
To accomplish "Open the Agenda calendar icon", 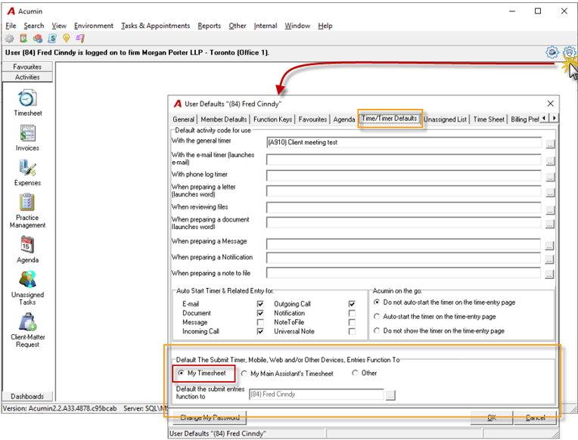I will click(x=27, y=245).
